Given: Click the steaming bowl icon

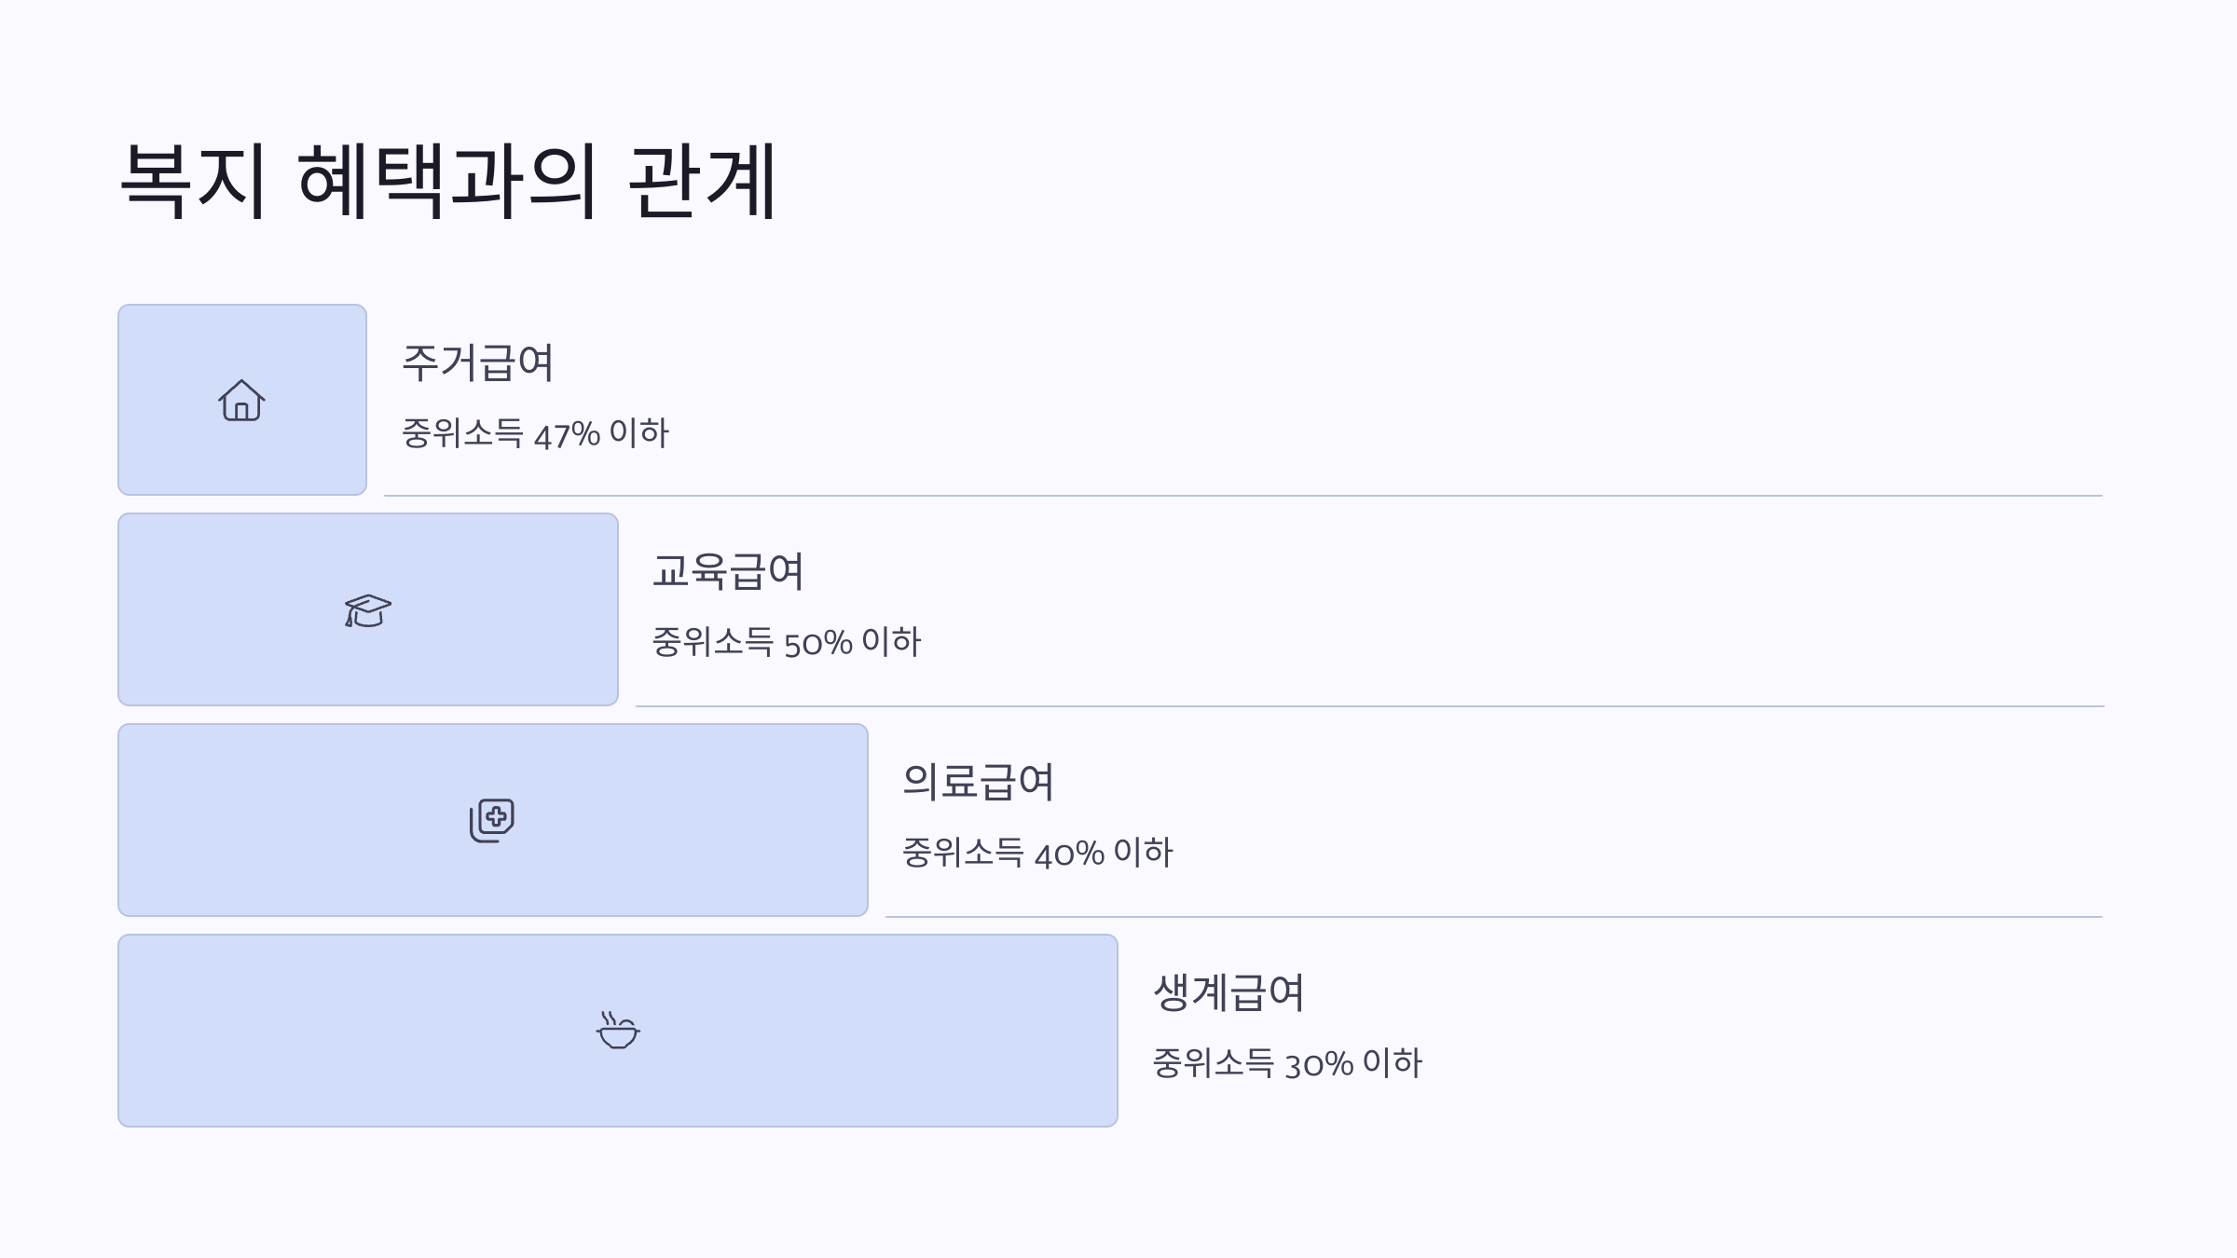Looking at the screenshot, I should 618,1030.
